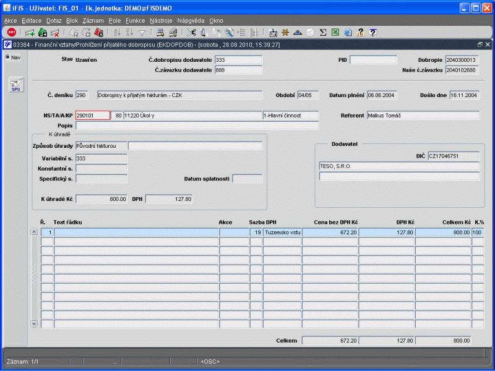The height and width of the screenshot is (371, 495).
Task: Restore the inner form window
Action: (480, 45)
